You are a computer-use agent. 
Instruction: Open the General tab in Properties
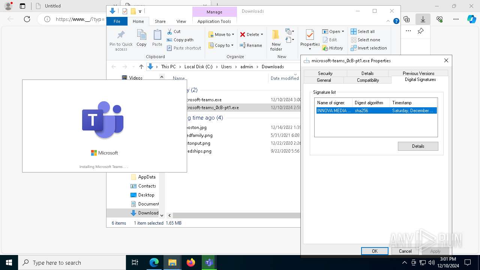pyautogui.click(x=324, y=80)
